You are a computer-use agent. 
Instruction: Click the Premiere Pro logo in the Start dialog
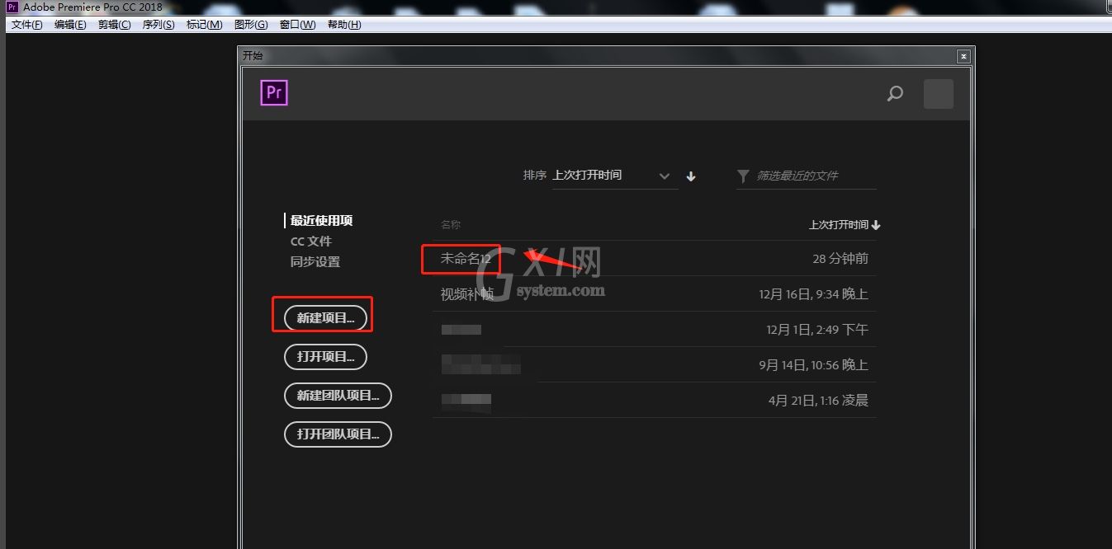click(x=274, y=93)
